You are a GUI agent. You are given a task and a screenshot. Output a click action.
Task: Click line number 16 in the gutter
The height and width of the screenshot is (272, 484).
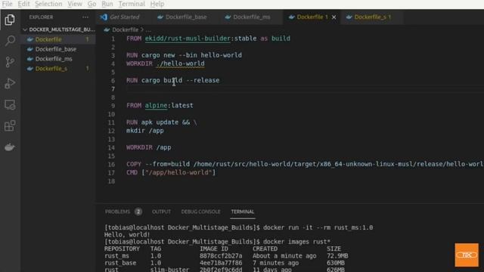pyautogui.click(x=111, y=165)
